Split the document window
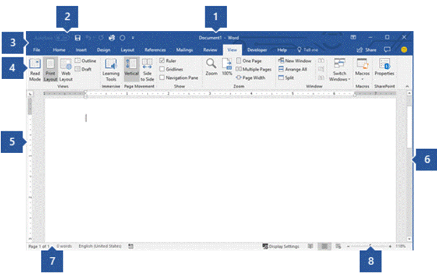The height and width of the screenshot is (279, 437). coord(286,78)
